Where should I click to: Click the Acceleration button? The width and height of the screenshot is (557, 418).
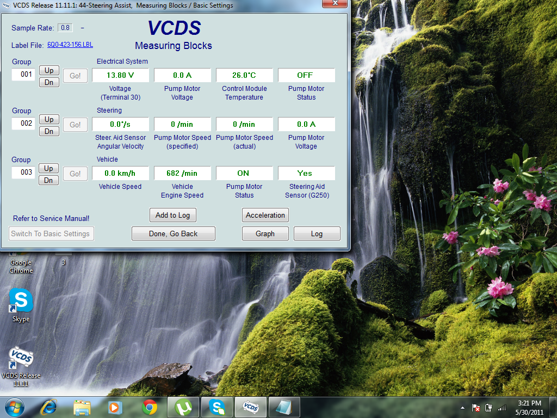point(265,215)
